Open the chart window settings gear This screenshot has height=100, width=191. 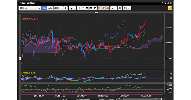click(165, 3)
